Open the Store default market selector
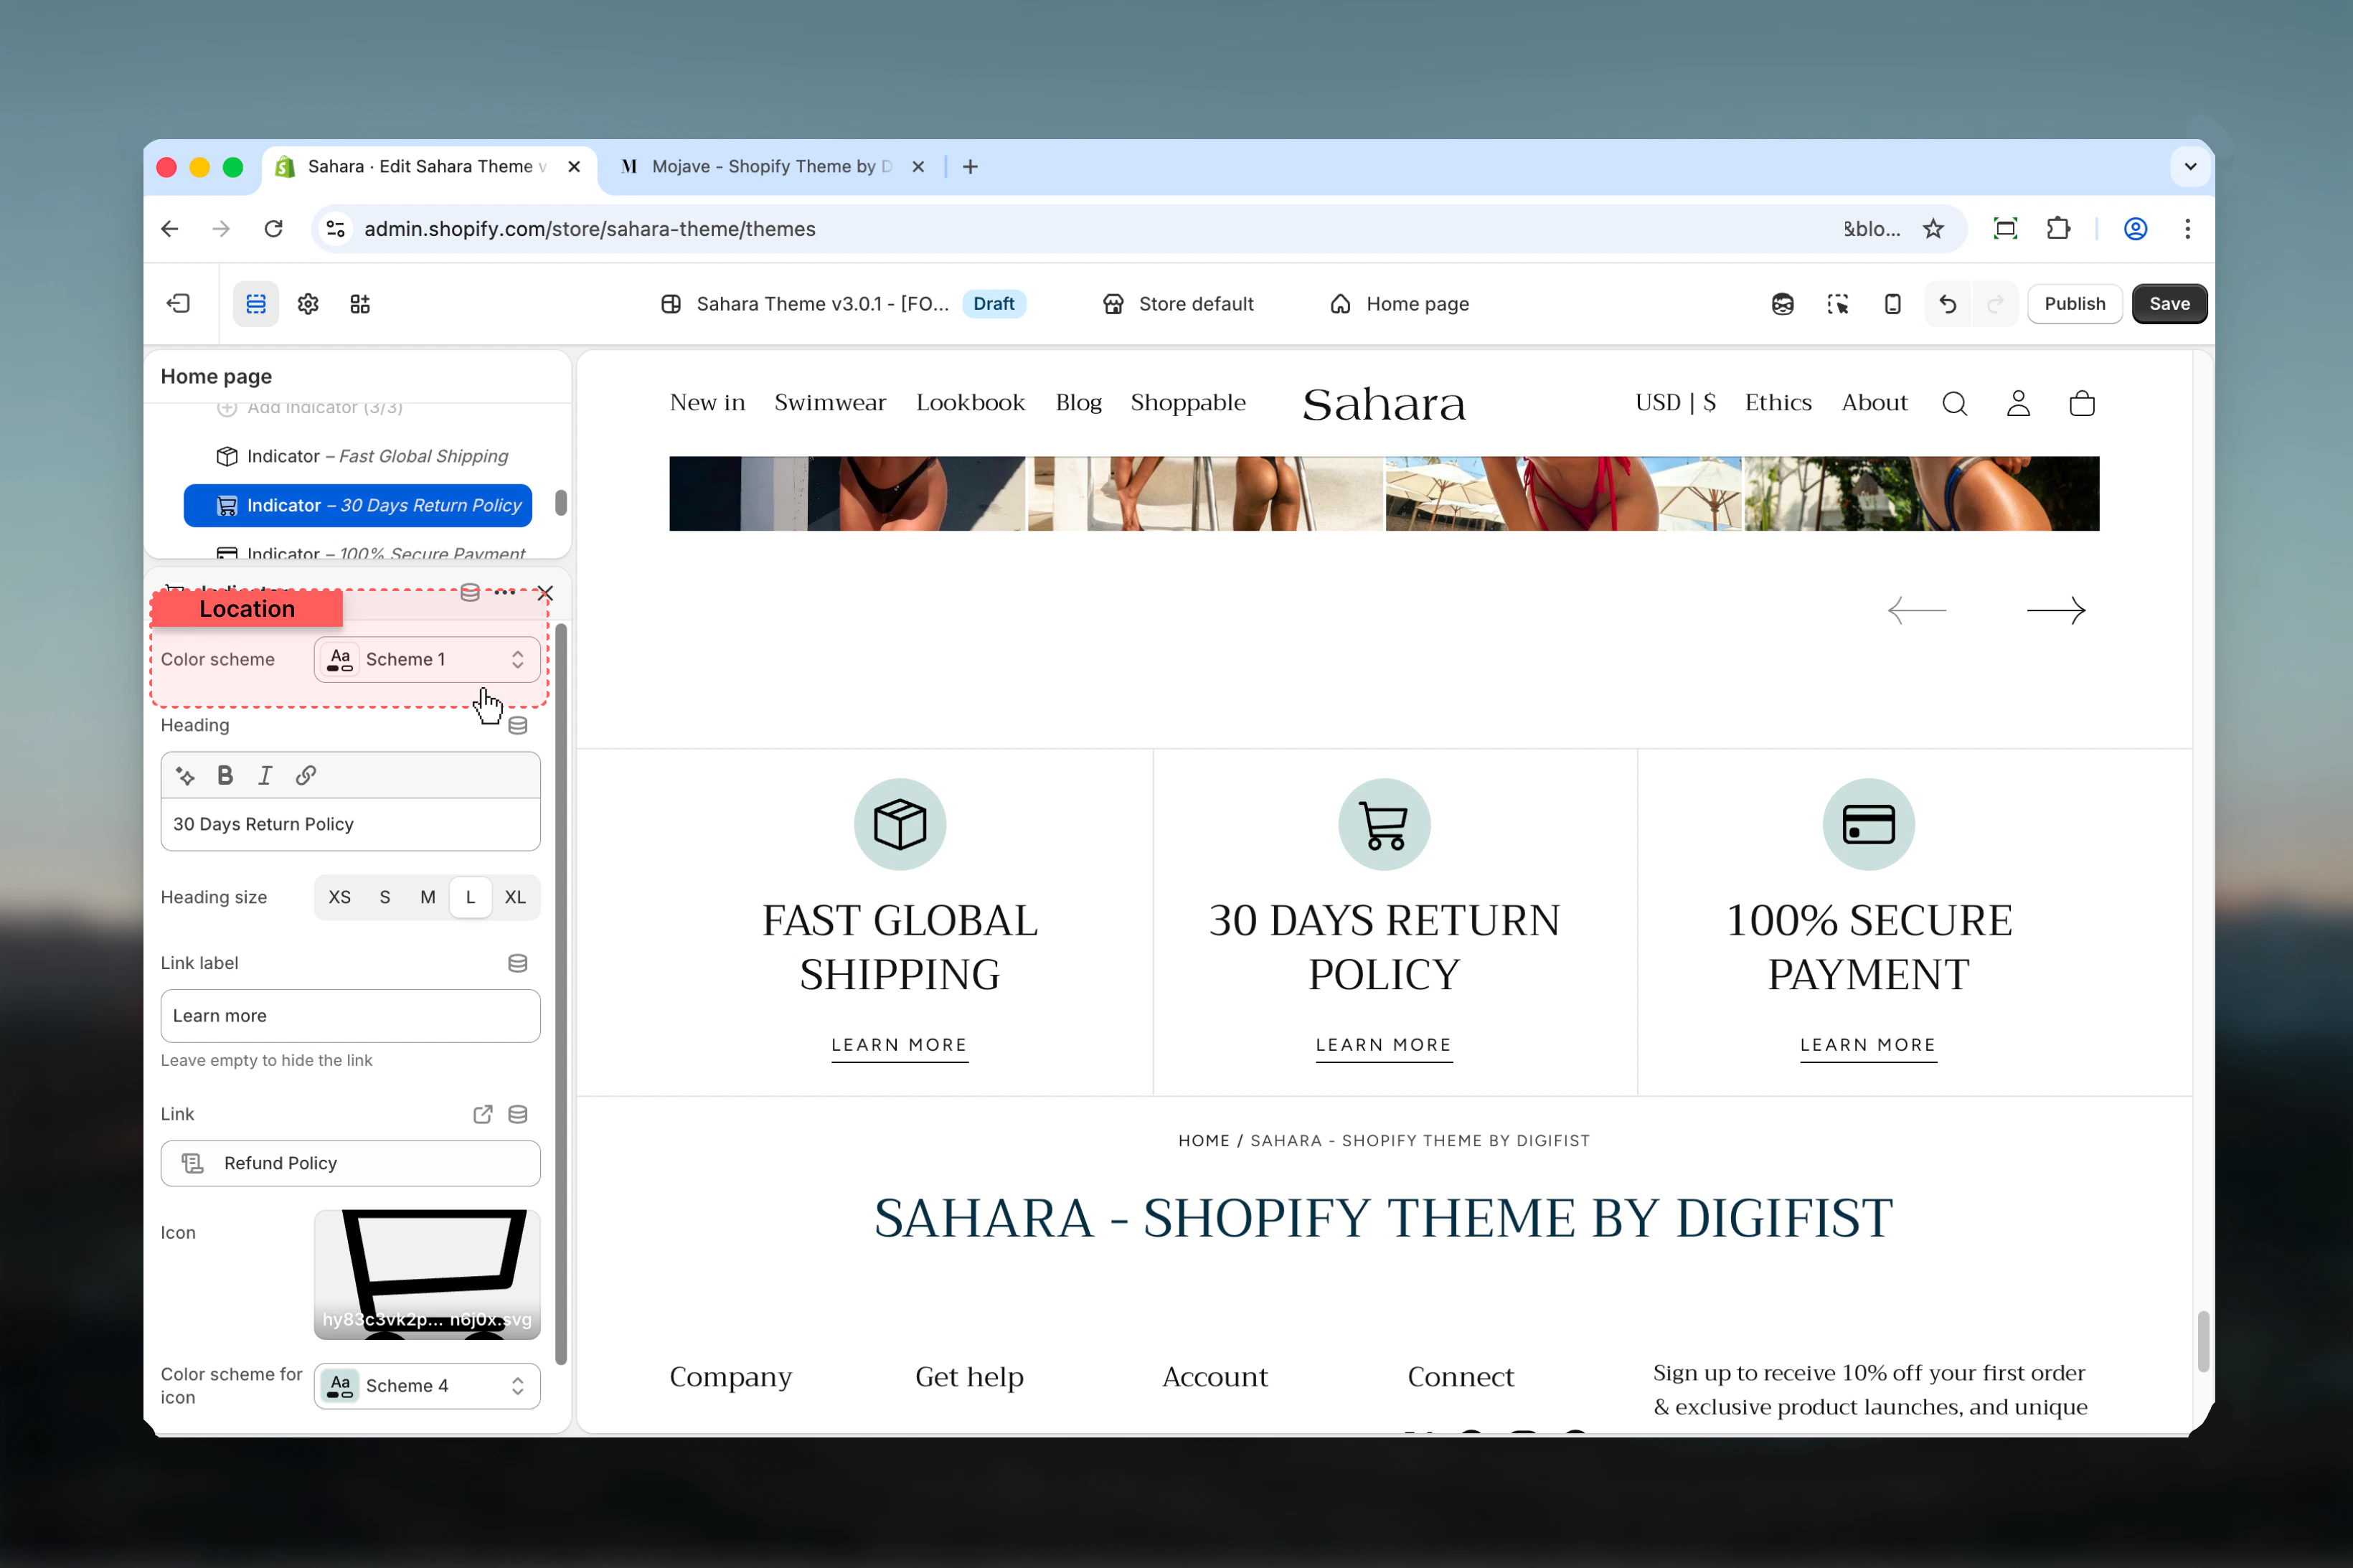The image size is (2353, 1568). pos(1178,304)
